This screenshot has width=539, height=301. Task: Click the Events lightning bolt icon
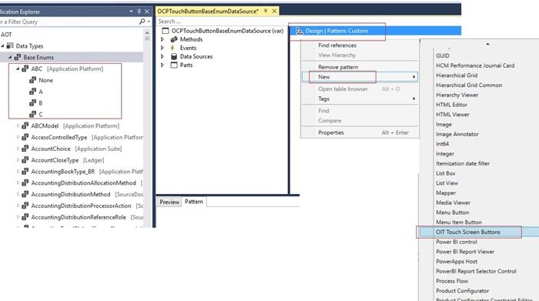pyautogui.click(x=173, y=48)
